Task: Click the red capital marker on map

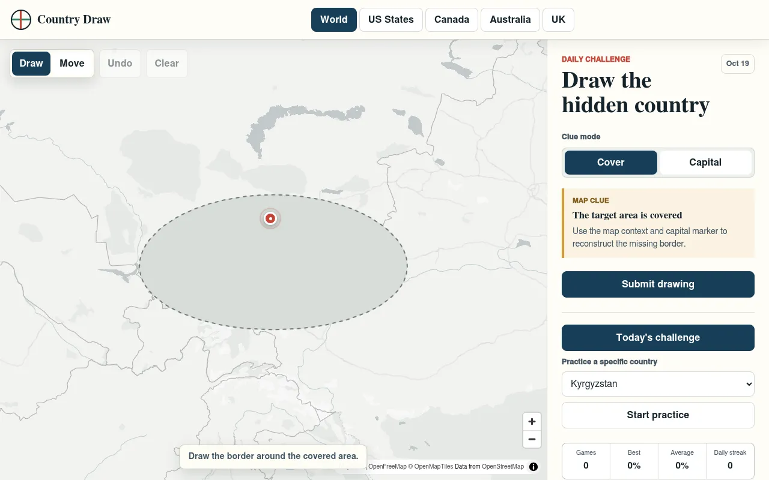Action: [270, 218]
